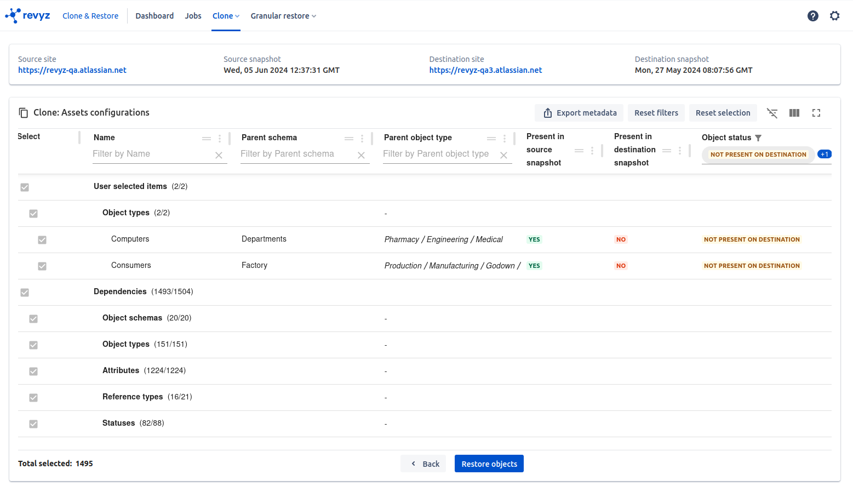Toggle Object schemas (20/20) checkbox
The width and height of the screenshot is (853, 492).
(33, 319)
